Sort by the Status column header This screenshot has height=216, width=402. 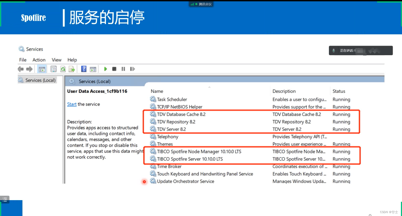click(339, 91)
